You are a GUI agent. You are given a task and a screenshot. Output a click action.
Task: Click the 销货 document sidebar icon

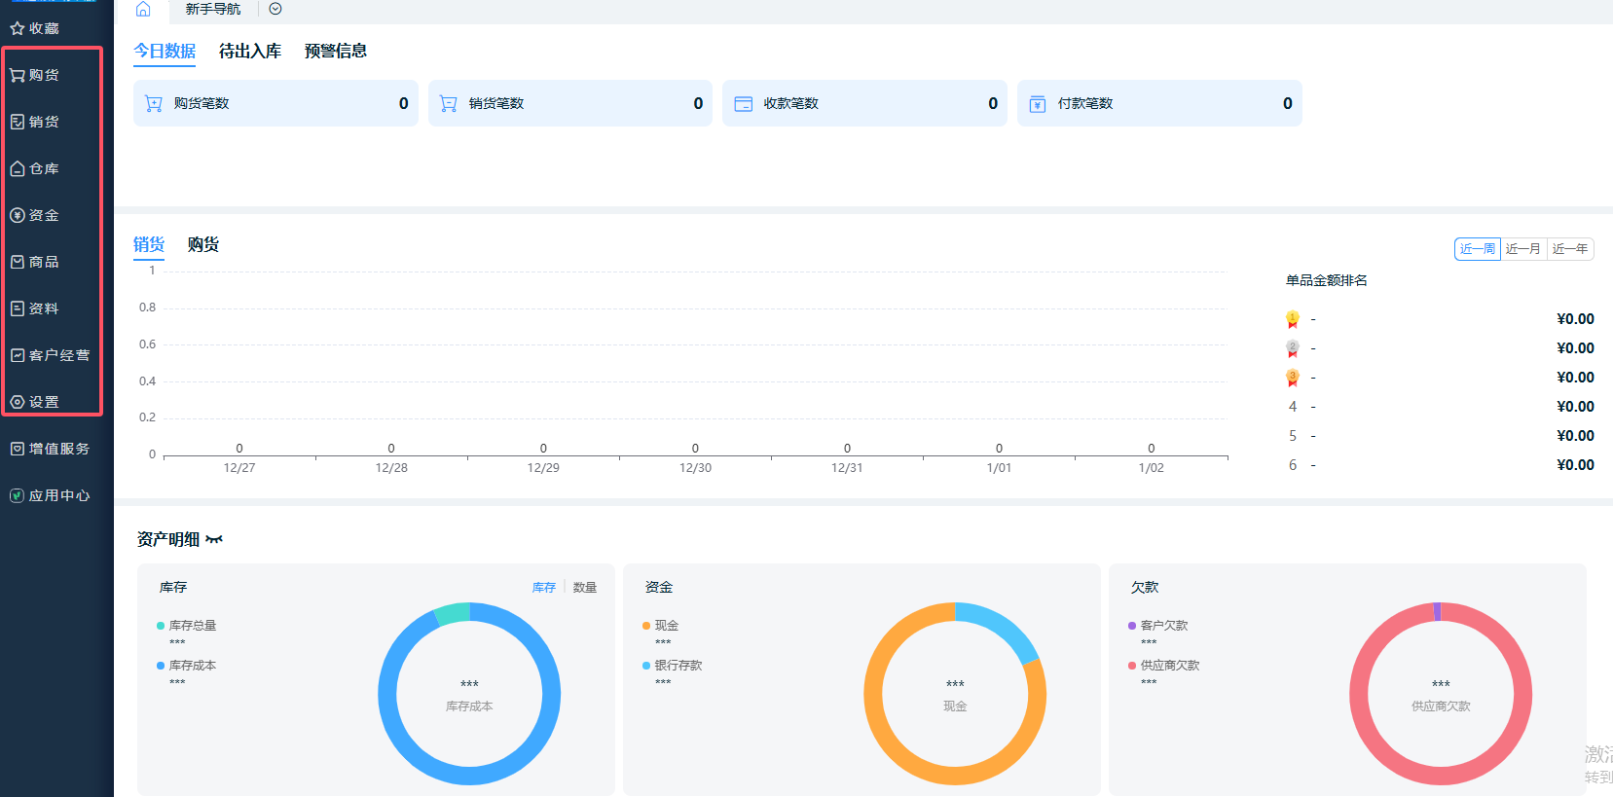(x=18, y=122)
